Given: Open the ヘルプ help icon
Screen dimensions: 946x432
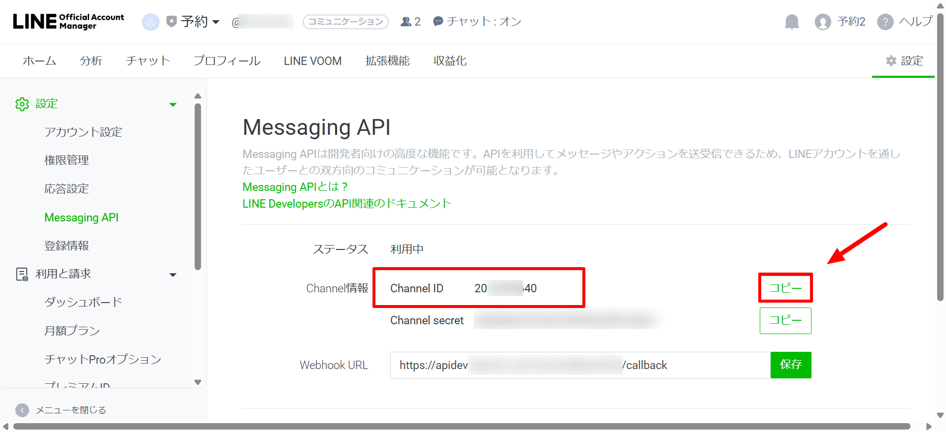Looking at the screenshot, I should pos(885,22).
